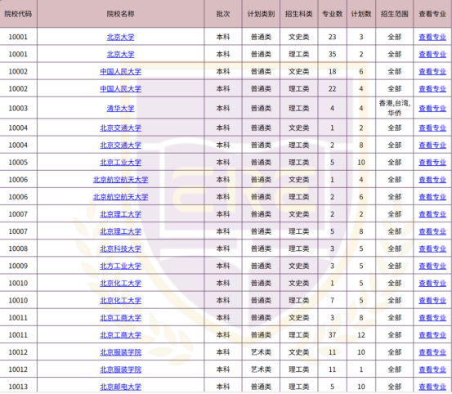Click 查看专业 for 北京服装学院 理工类

(432, 369)
